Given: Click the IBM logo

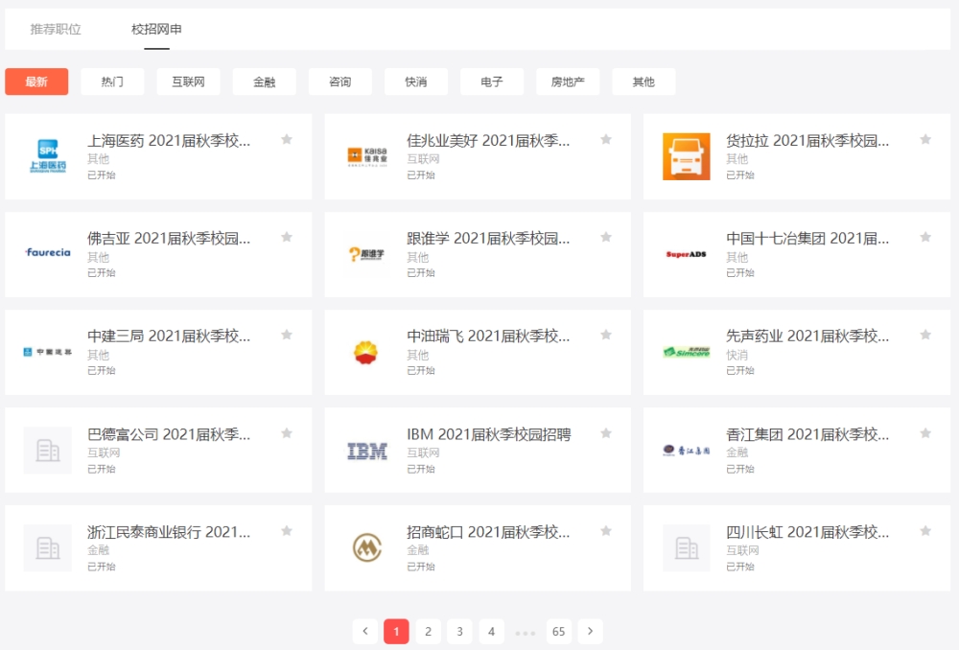Looking at the screenshot, I should (367, 450).
